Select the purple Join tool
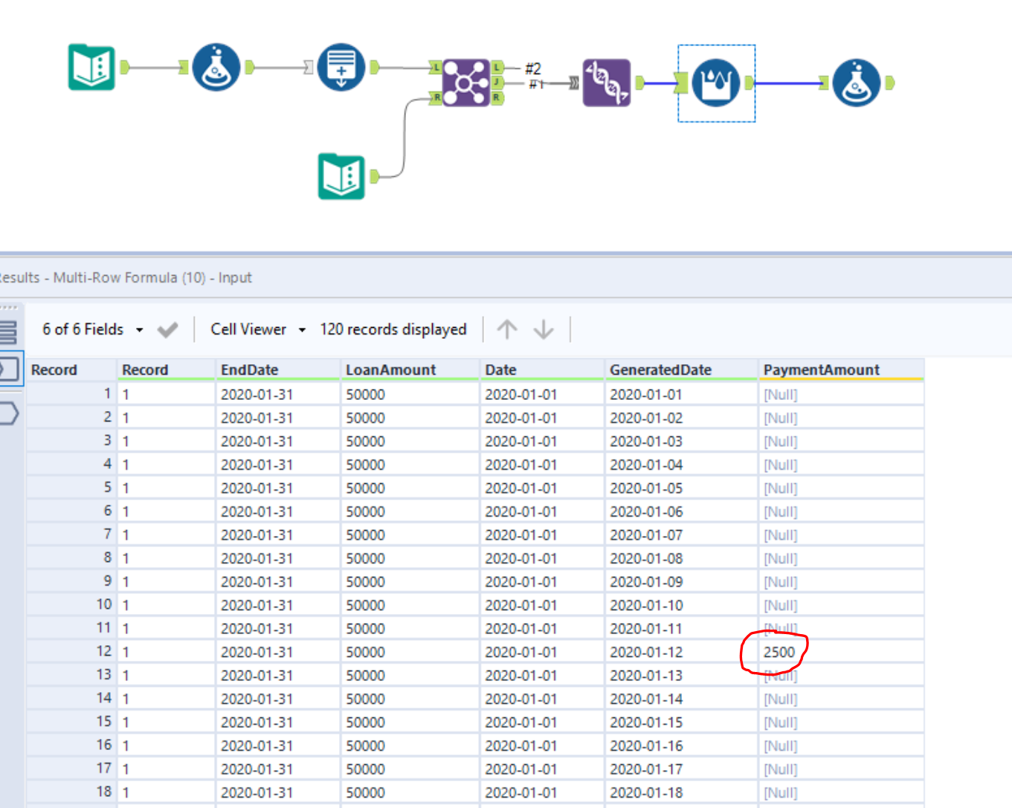 coord(465,83)
